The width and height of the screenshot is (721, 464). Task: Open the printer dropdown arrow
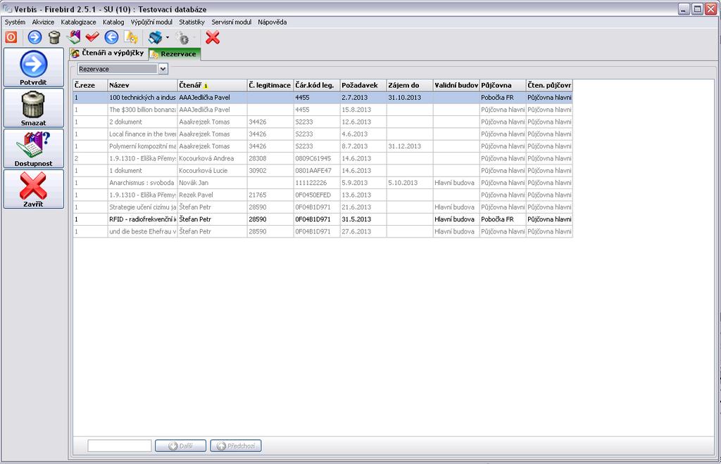point(168,38)
